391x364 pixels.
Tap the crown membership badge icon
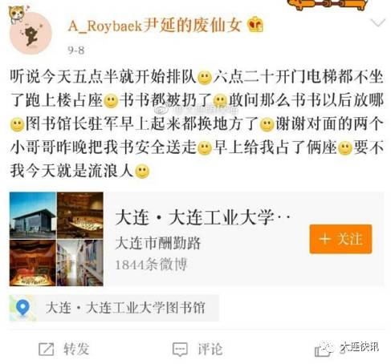point(255,25)
